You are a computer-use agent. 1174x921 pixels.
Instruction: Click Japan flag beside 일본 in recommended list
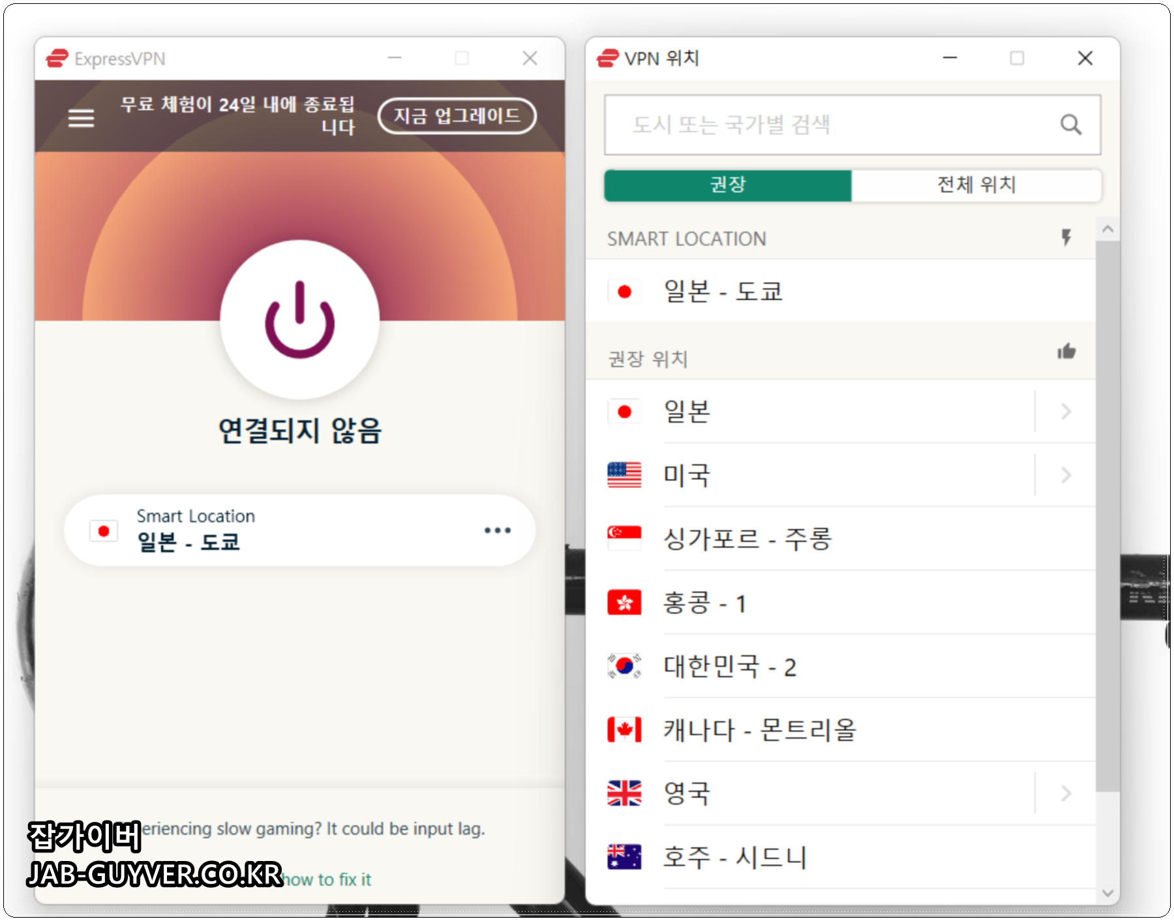624,412
